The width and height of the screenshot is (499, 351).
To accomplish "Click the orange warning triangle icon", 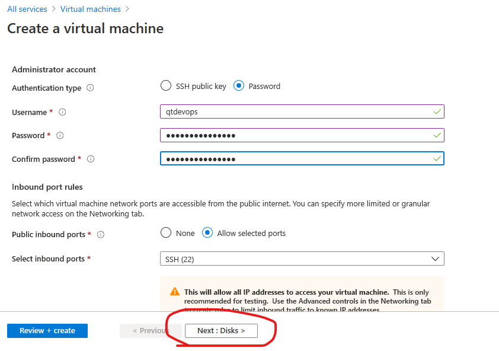I will 175,292.
